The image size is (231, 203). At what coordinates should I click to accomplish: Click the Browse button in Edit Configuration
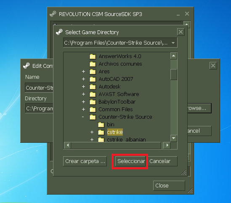(199, 108)
